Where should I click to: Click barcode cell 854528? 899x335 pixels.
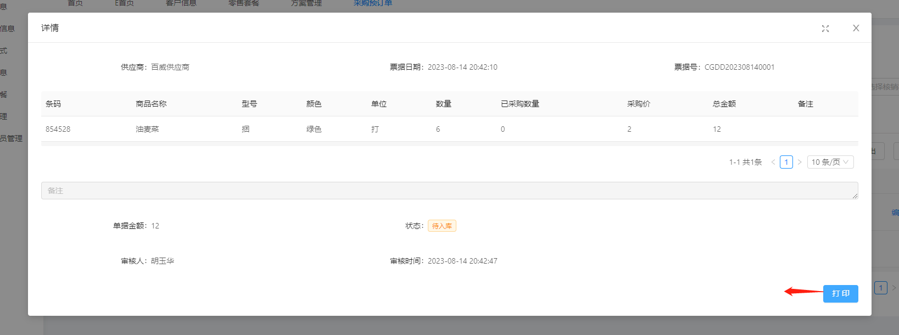tap(58, 129)
